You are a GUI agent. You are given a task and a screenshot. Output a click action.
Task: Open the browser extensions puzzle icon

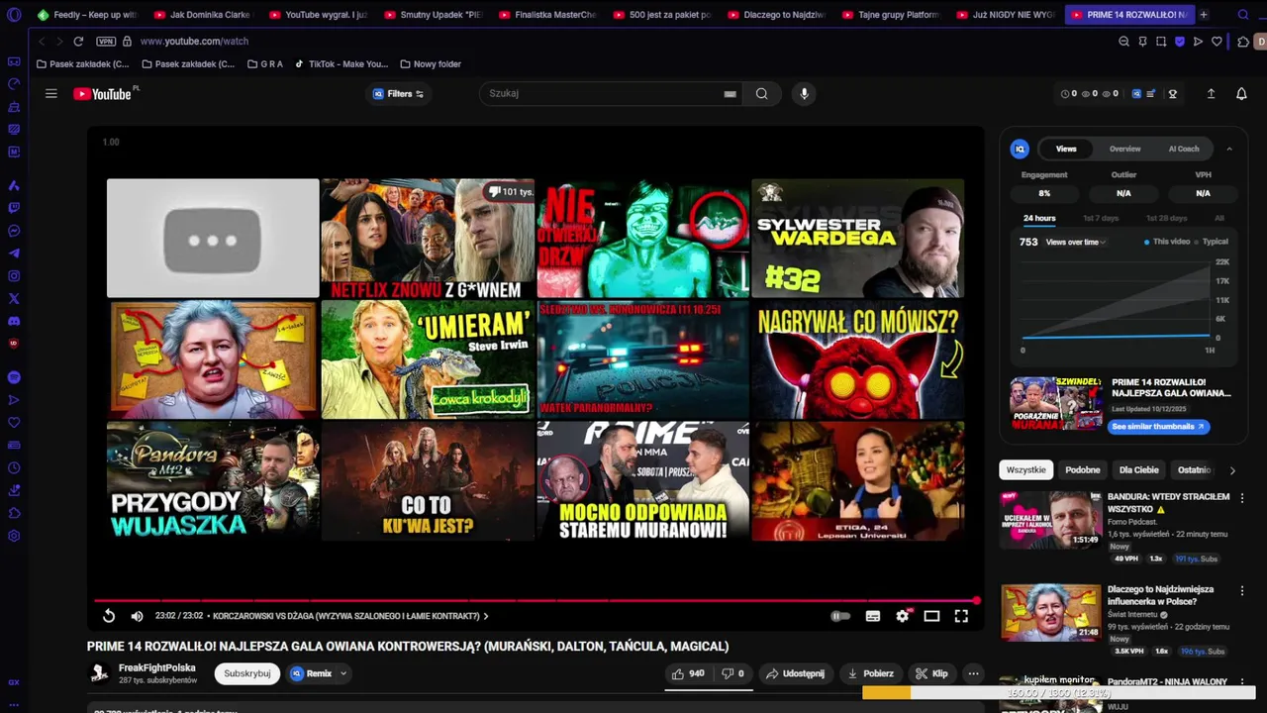pyautogui.click(x=1243, y=42)
